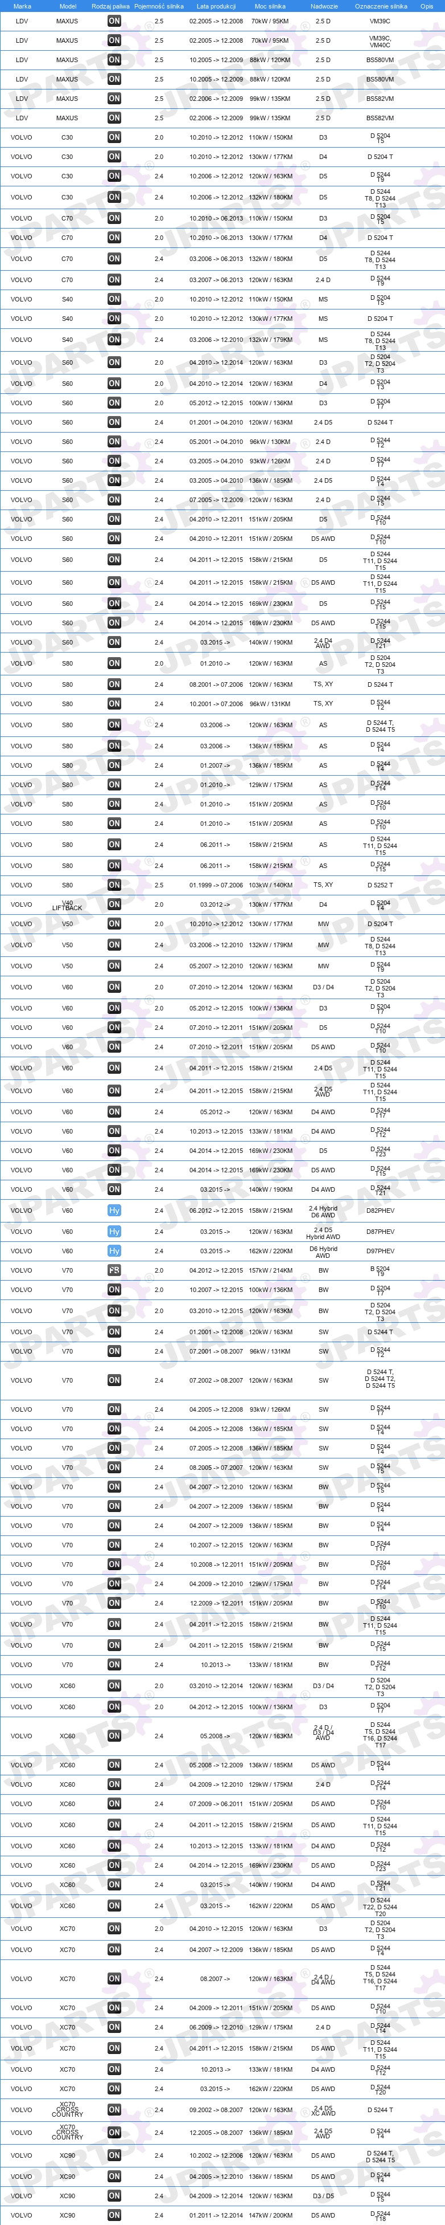Viewport: 445px width, 2225px height.
Task: Click the Hy hybrid icon in the D82PHEV row
Action: click(114, 1211)
